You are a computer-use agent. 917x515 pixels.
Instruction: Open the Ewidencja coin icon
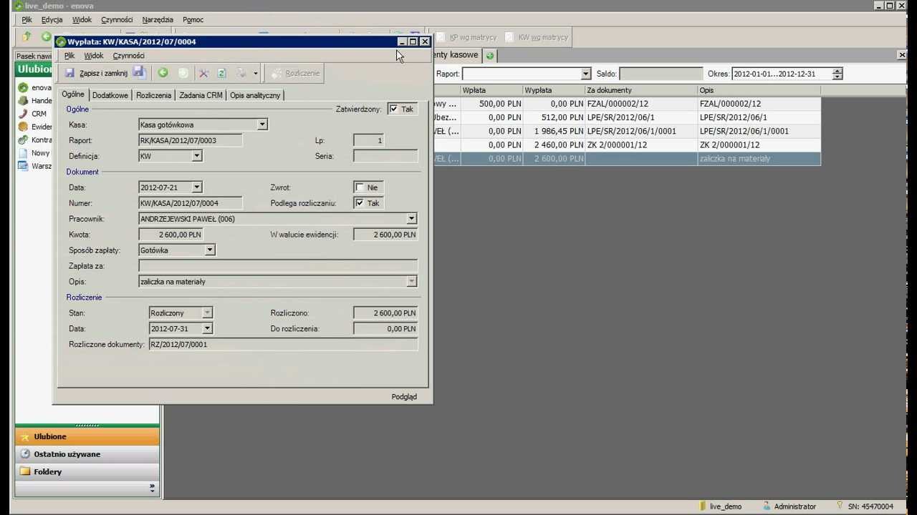click(x=23, y=127)
